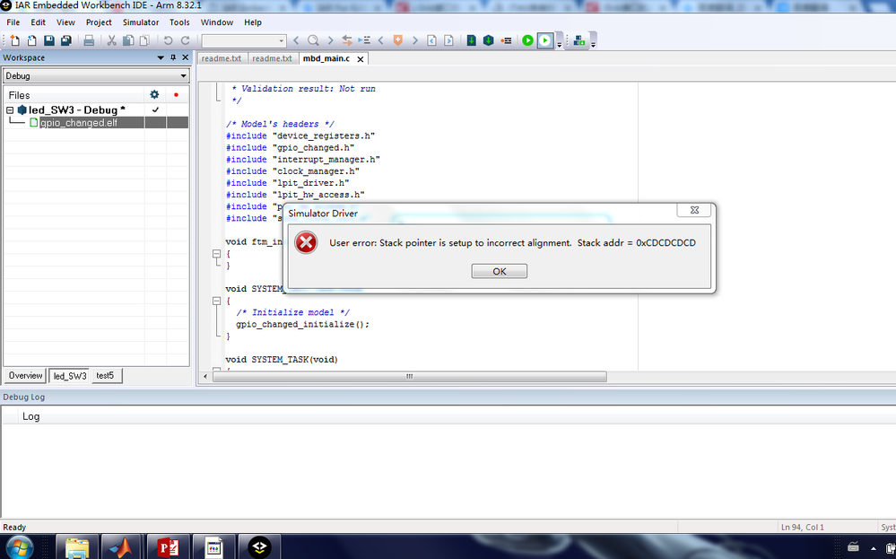
Task: Open the Window menu
Action: coord(216,22)
